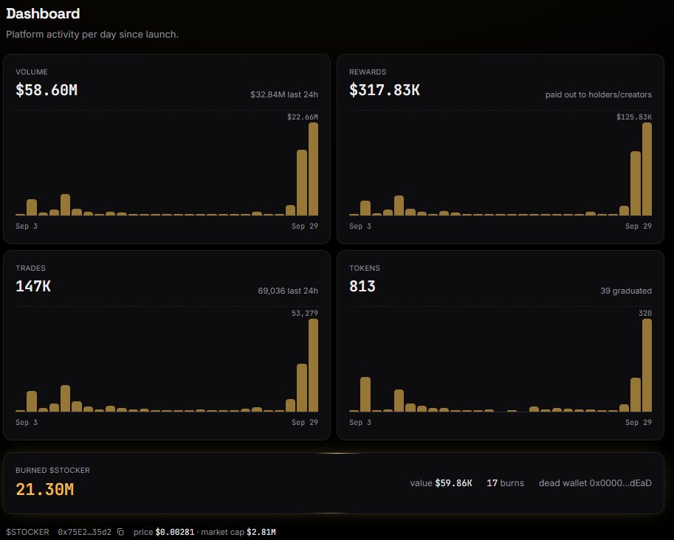Select the burned value $59.86K
674x540 pixels.
coord(453,483)
